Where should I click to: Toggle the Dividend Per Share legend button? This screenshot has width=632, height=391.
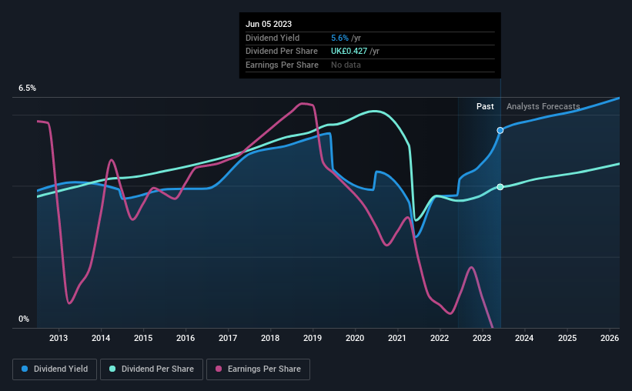pyautogui.click(x=152, y=369)
